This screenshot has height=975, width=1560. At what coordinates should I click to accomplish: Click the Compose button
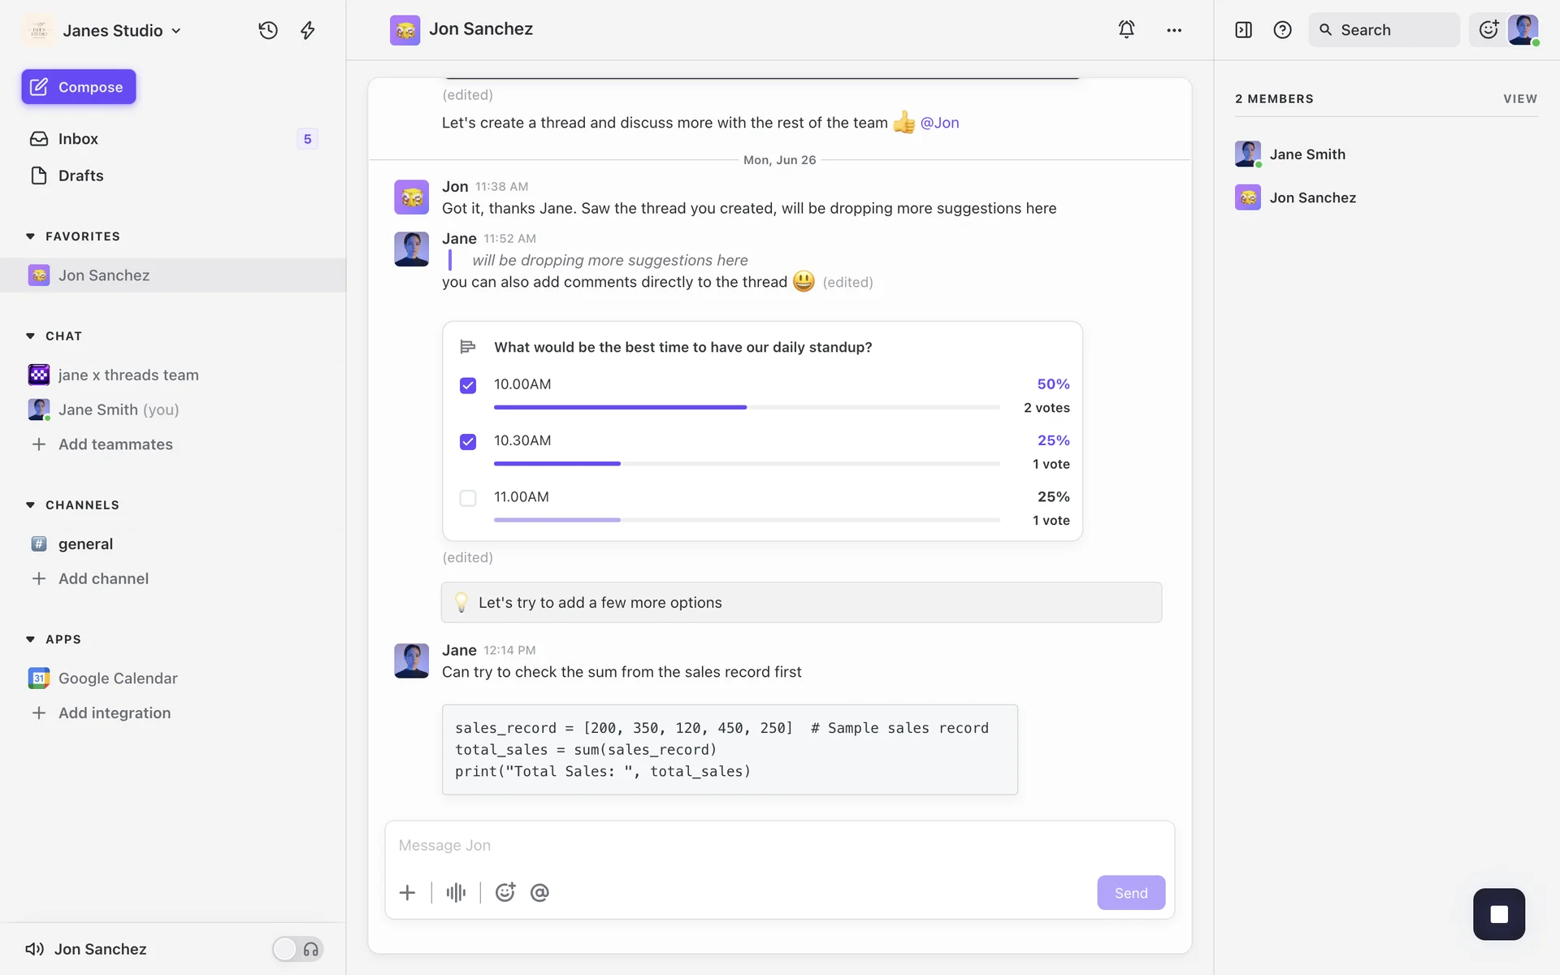pyautogui.click(x=79, y=87)
